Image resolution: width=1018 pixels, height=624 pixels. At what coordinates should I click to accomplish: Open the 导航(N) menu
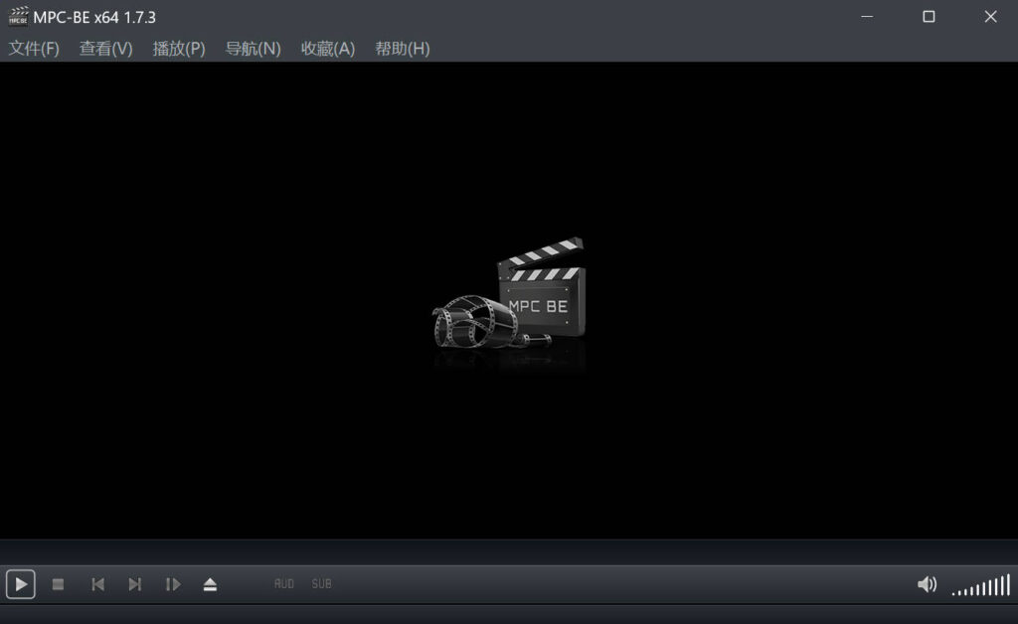pyautogui.click(x=253, y=49)
